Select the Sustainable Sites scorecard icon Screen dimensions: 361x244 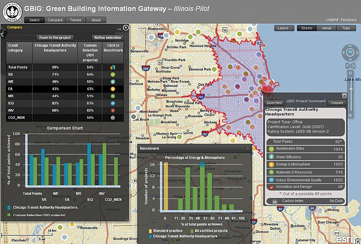coord(272,149)
